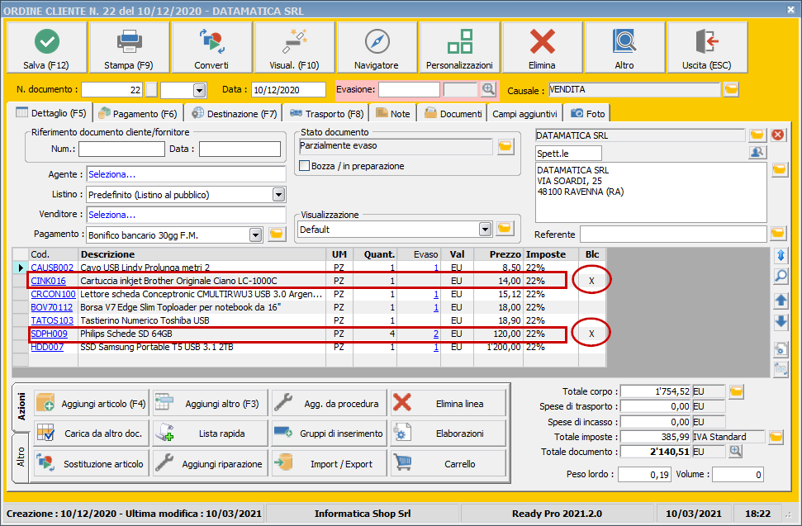The width and height of the screenshot is (802, 526).
Task: Switch to the vertical Altro side tab
Action: click(x=21, y=457)
